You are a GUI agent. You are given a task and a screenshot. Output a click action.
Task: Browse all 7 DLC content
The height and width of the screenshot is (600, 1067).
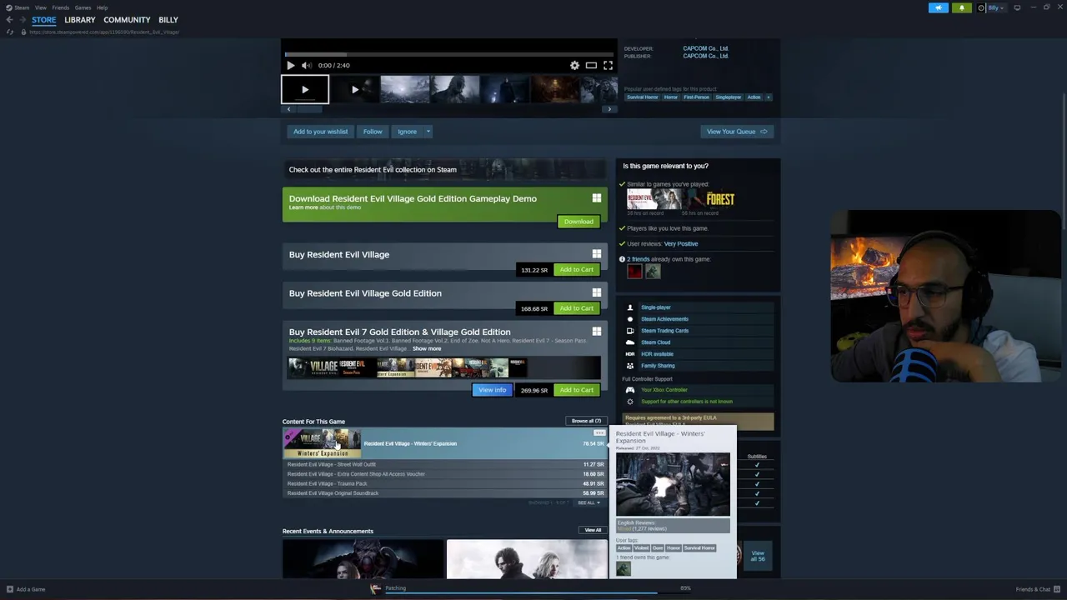[586, 421]
